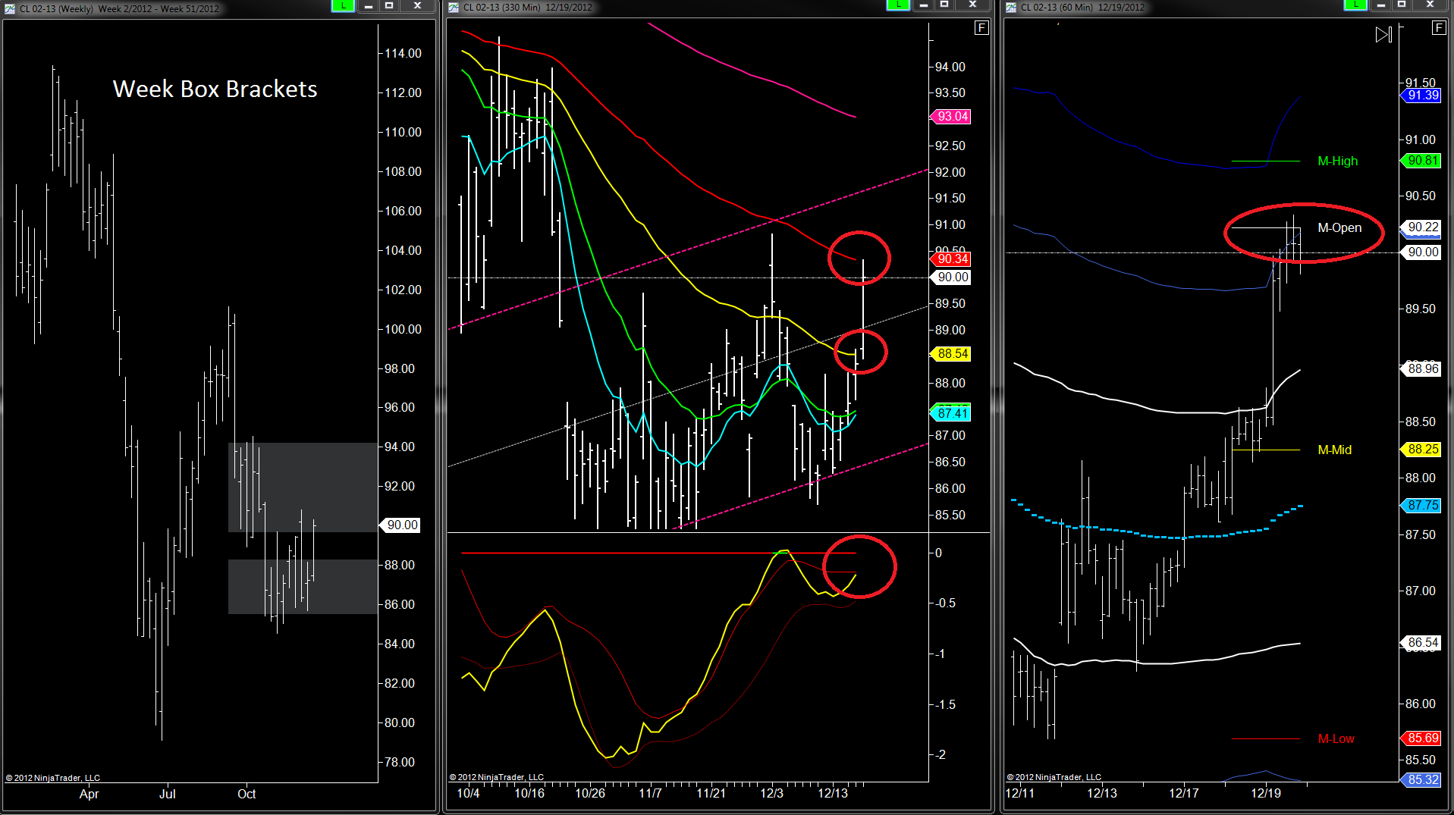Click the 91.00 price on 60 Min axis
The width and height of the screenshot is (1454, 815).
[1421, 140]
